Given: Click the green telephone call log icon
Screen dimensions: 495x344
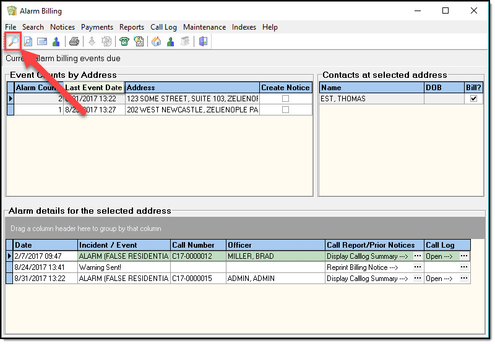Looking at the screenshot, I should [124, 41].
